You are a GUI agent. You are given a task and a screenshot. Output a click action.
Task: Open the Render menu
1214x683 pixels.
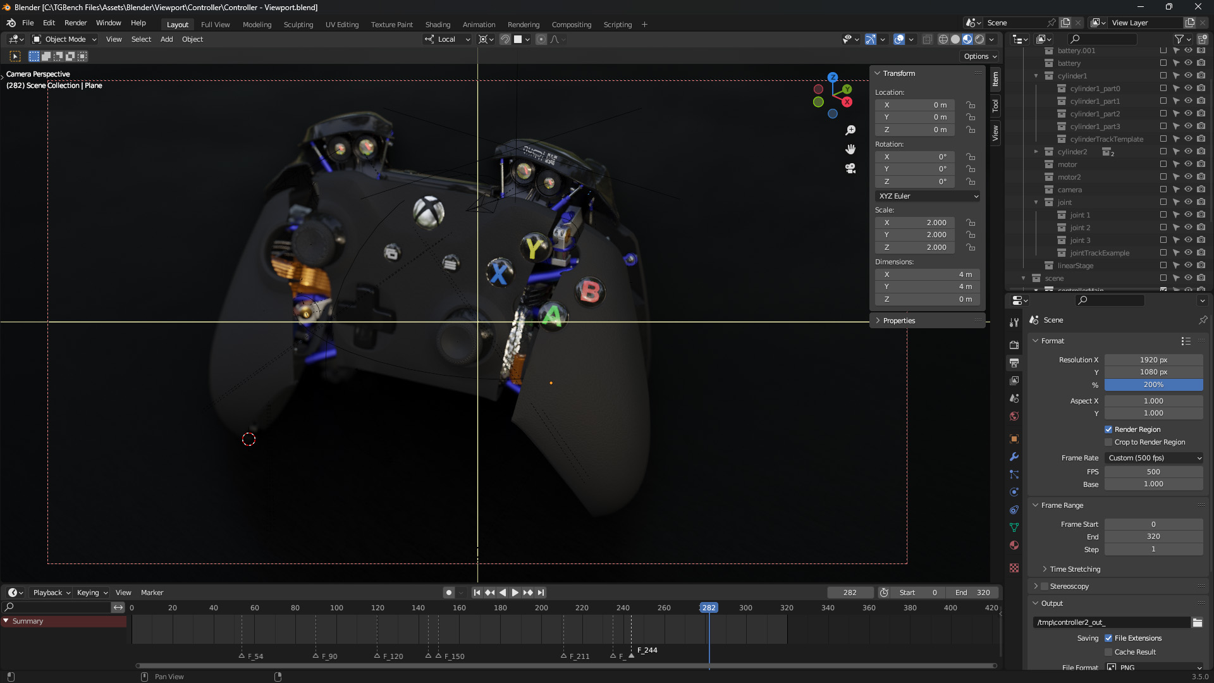click(x=76, y=23)
